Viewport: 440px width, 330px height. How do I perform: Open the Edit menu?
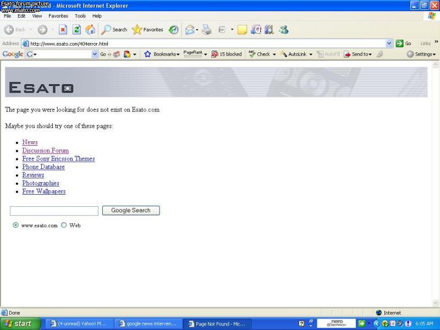(21, 16)
